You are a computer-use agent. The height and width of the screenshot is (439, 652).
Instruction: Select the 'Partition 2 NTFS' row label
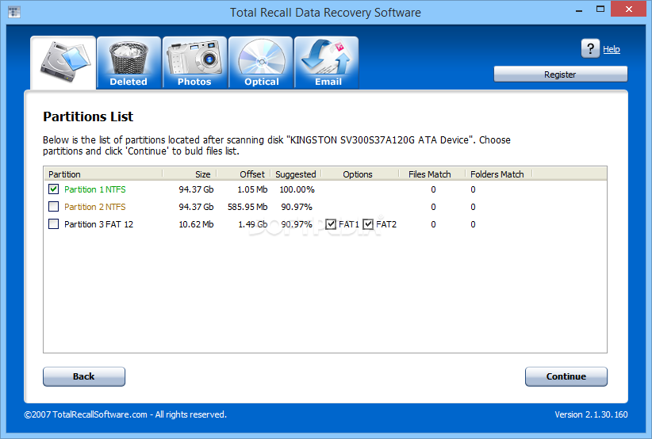95,207
